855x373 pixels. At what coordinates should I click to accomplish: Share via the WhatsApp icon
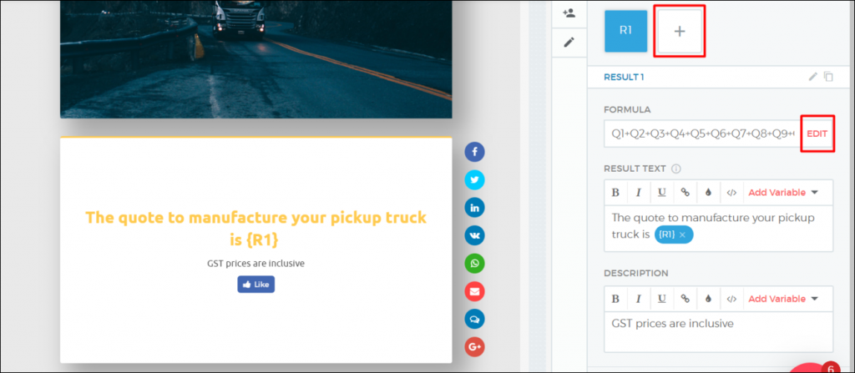coord(474,264)
